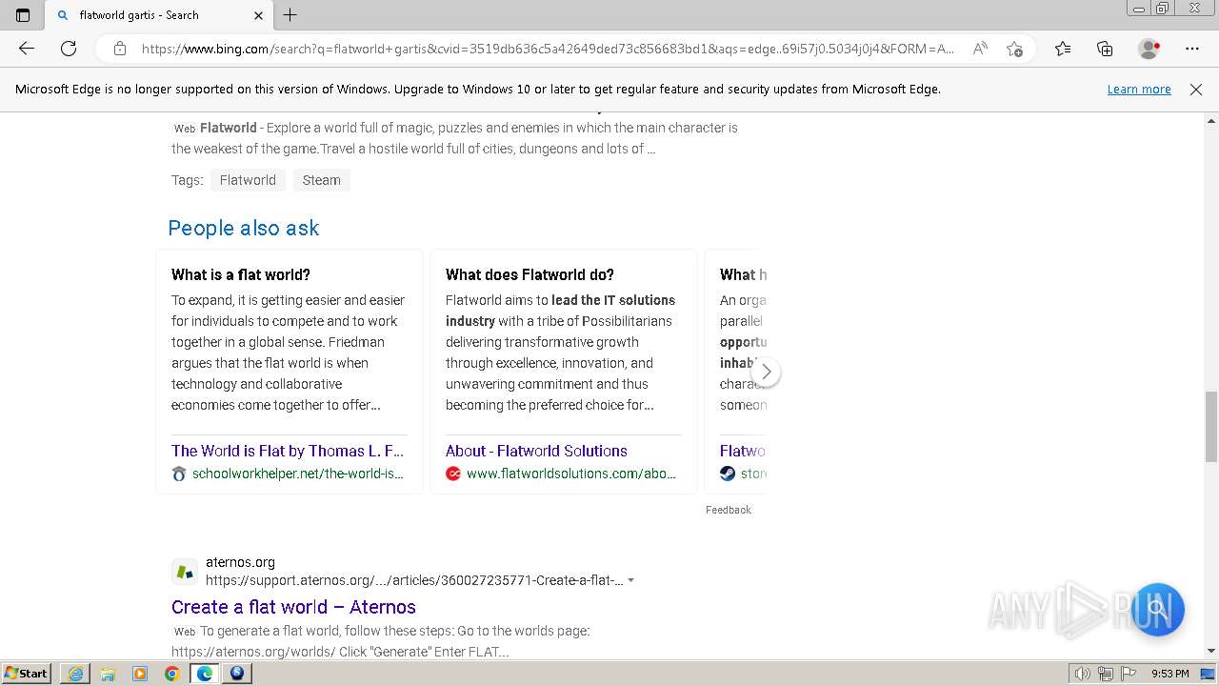Click Learn more about Edge support
The image size is (1219, 686).
(x=1139, y=90)
